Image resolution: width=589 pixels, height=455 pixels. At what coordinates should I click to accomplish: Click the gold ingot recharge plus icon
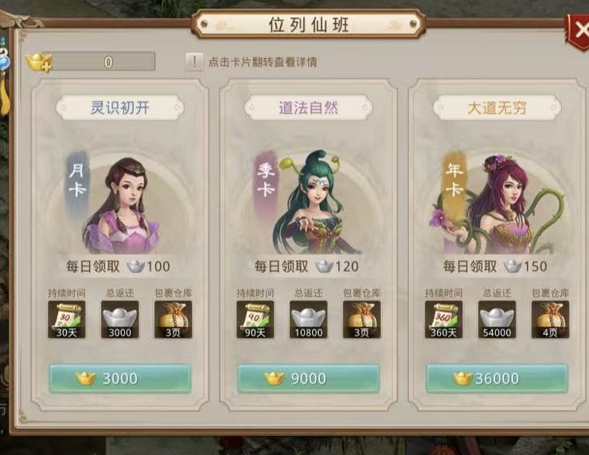click(40, 62)
